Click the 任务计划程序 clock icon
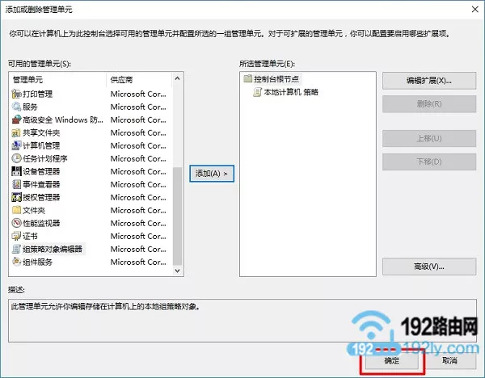This screenshot has width=485, height=378. [16, 158]
